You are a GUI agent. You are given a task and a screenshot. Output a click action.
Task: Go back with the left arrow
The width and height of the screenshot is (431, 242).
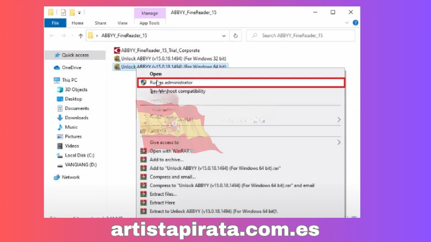(52, 36)
